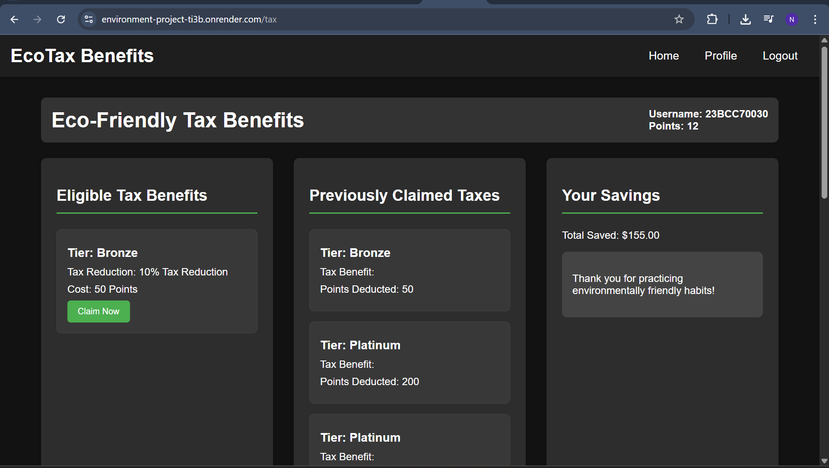Click the scrollbar down arrow

824,461
